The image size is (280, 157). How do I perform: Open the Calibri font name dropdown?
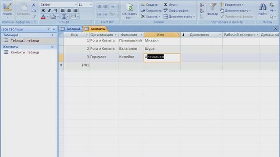(x=76, y=5)
